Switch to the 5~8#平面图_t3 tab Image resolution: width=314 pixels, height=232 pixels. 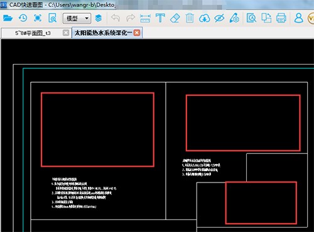click(x=33, y=33)
